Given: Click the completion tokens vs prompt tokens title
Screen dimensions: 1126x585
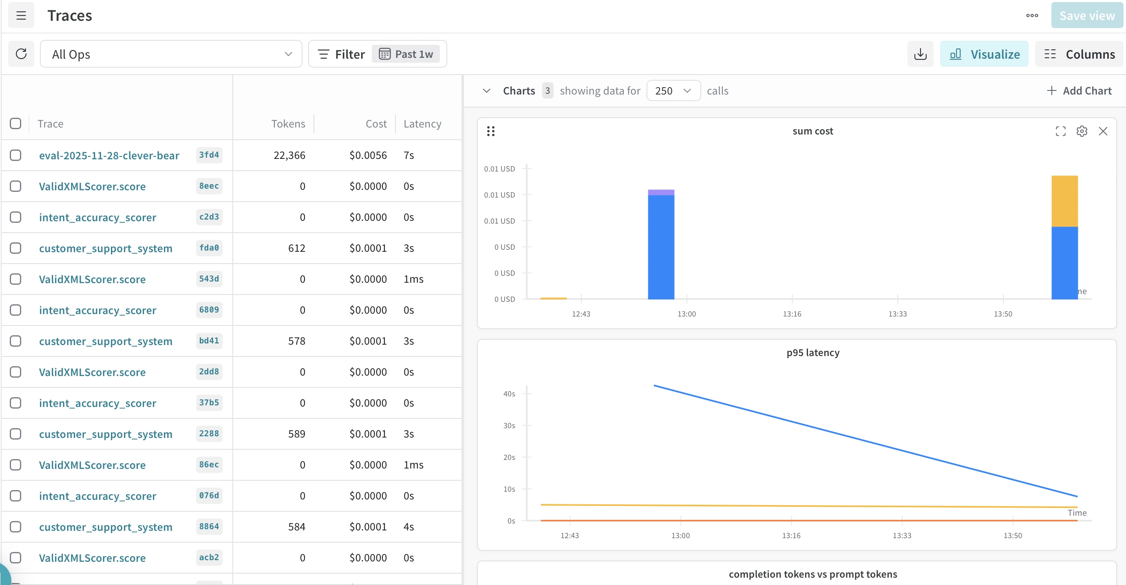Looking at the screenshot, I should (x=812, y=574).
